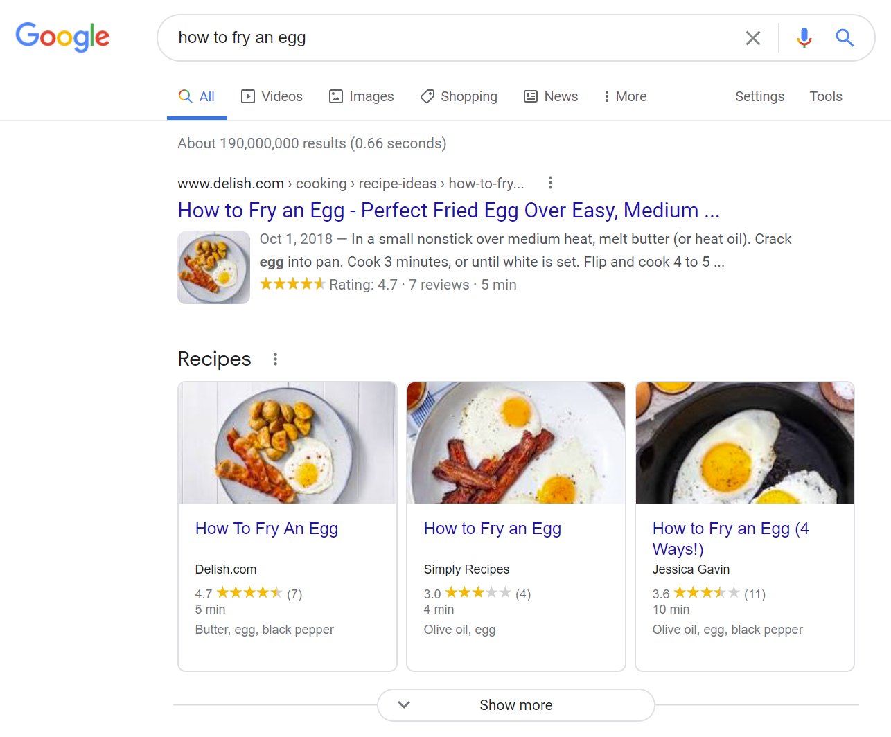Click the Delish.com recipe card image

coord(288,443)
